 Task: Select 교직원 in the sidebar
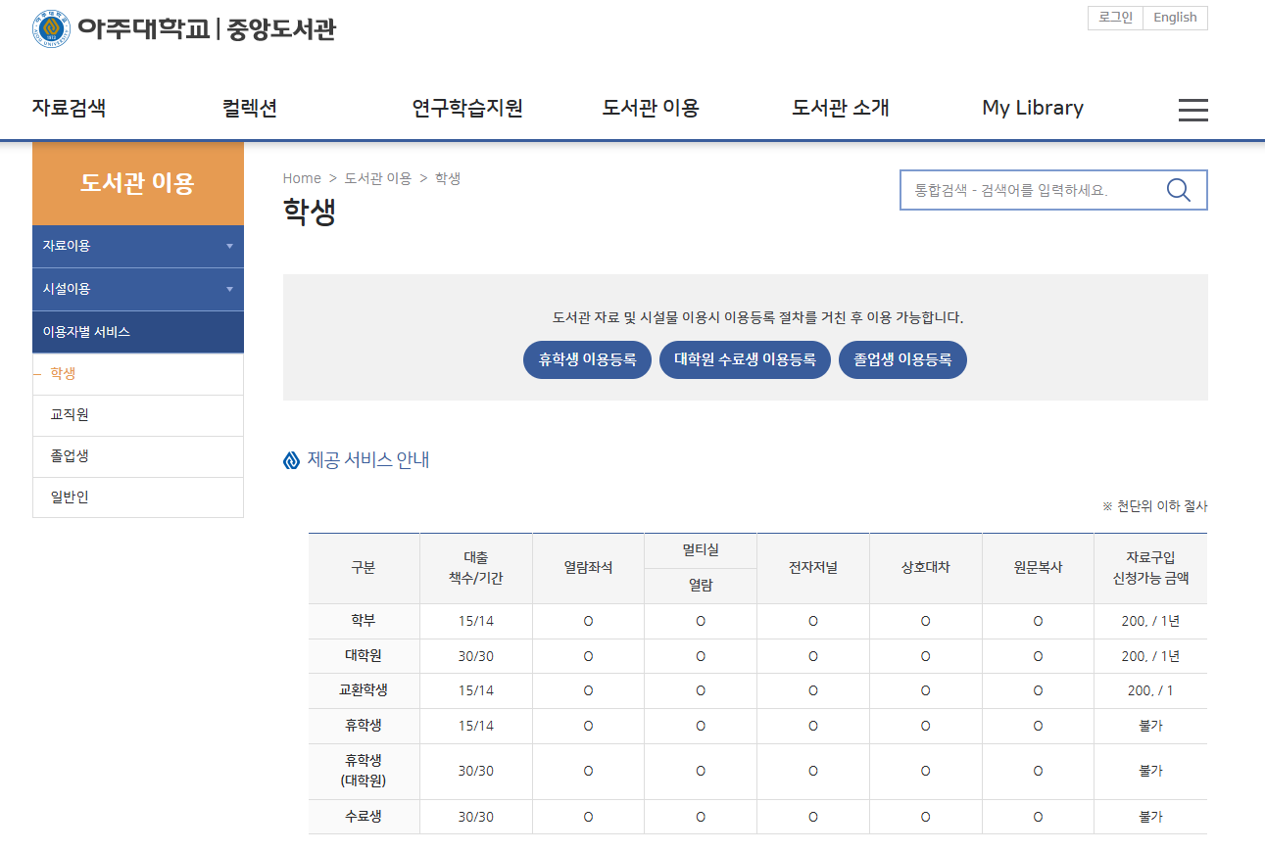tap(70, 415)
